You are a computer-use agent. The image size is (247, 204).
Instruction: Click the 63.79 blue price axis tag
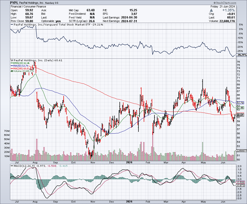(x=240, y=103)
